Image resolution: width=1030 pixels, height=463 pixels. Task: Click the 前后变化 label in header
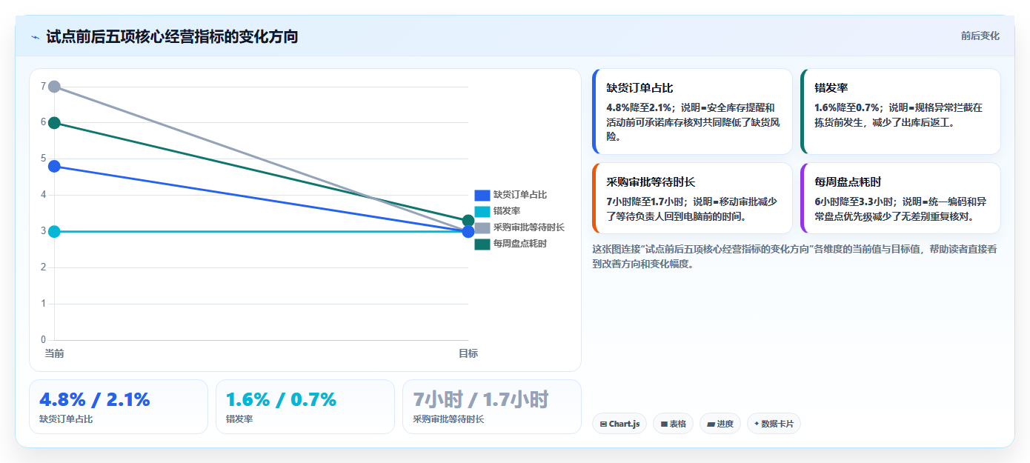(980, 36)
